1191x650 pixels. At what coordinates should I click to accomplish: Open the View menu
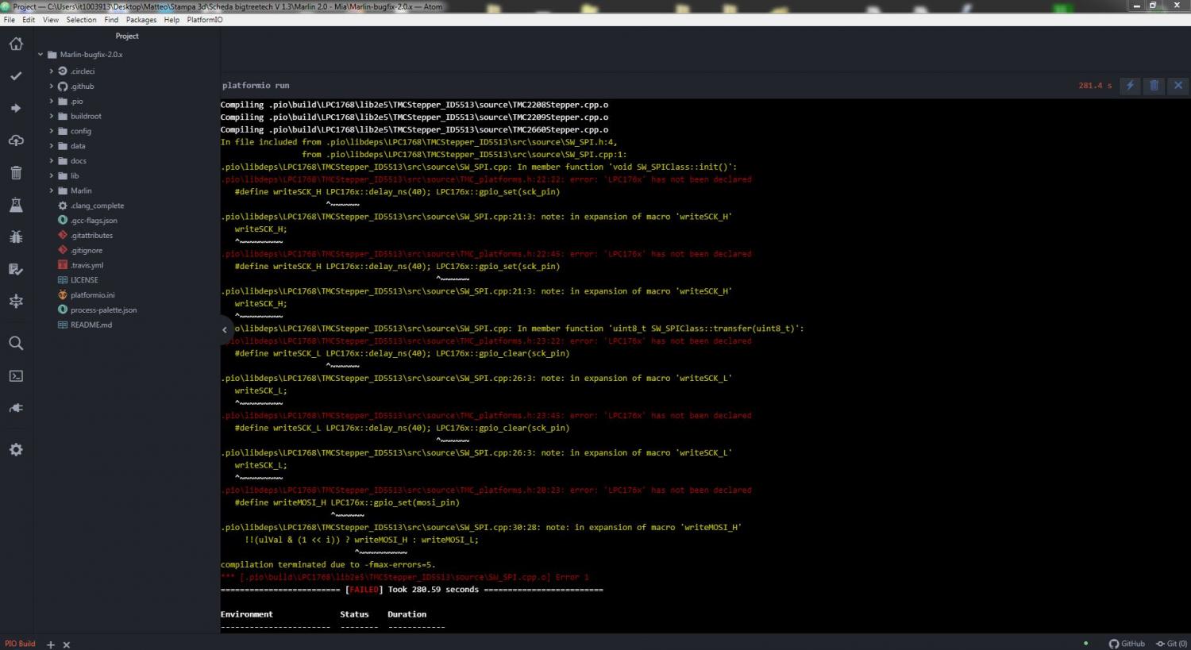point(51,20)
